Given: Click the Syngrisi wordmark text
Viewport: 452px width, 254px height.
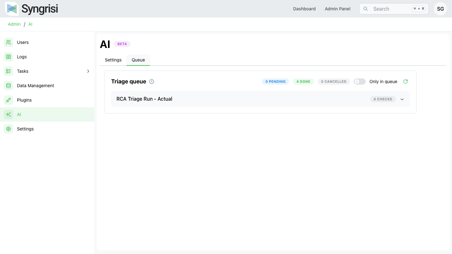Looking at the screenshot, I should pos(40,9).
